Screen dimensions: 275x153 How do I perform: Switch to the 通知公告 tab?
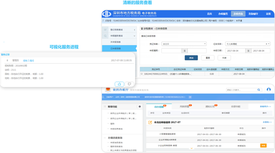(x=210, y=107)
